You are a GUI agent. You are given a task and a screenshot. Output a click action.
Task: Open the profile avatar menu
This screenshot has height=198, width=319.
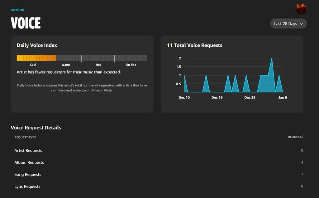pyautogui.click(x=301, y=8)
